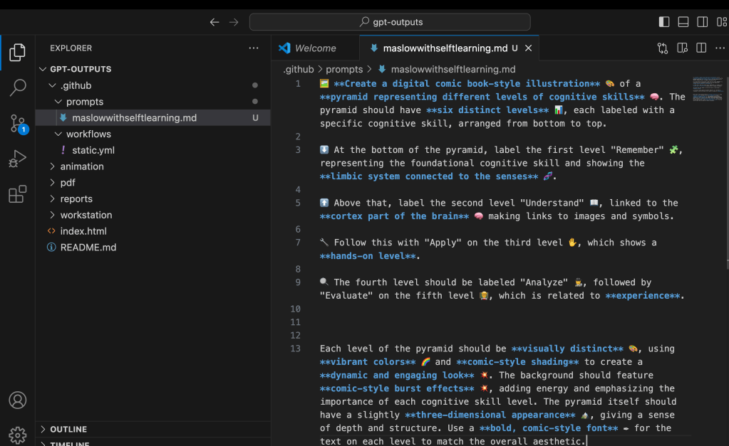Open the Explorer views and more actions menu
The image size is (729, 446).
pyautogui.click(x=254, y=48)
